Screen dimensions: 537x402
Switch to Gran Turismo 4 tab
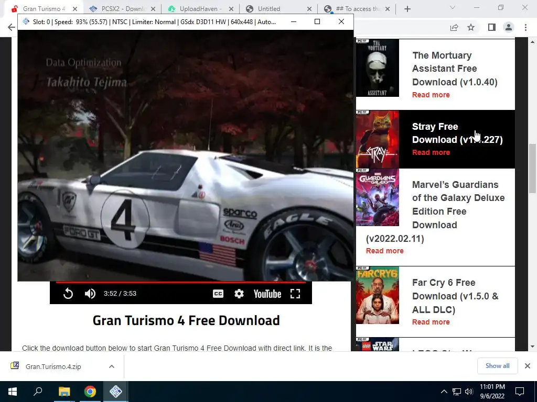[x=44, y=9]
